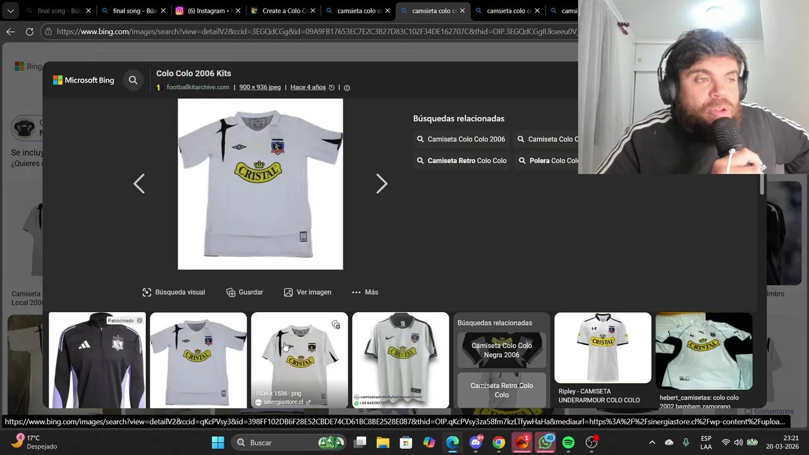Close the Instagram tab

coord(238,11)
